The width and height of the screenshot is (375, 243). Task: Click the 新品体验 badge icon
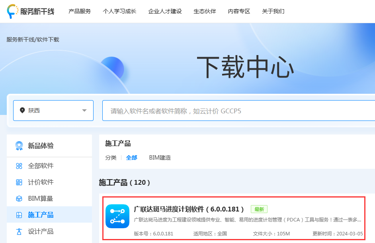coord(19,146)
